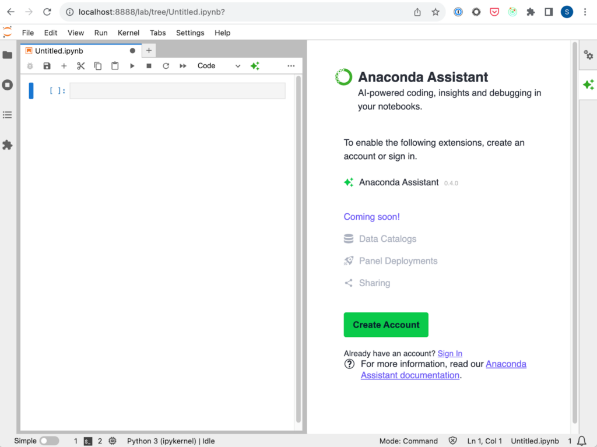This screenshot has width=597, height=447.
Task: Open the notifications bell in status bar
Action: [x=582, y=441]
